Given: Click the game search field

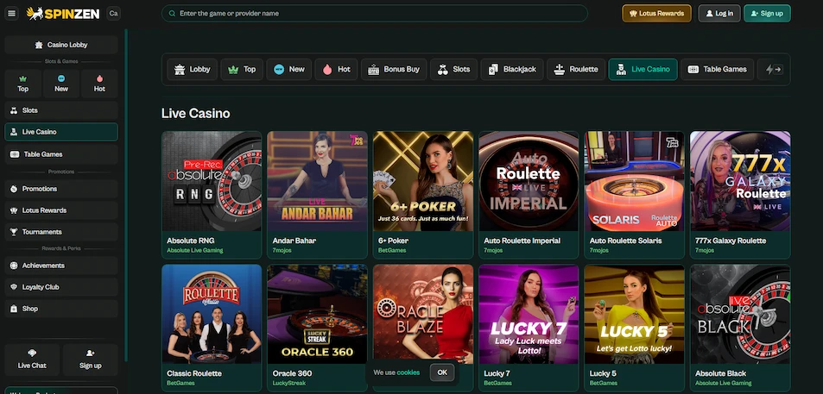Looking at the screenshot, I should point(374,14).
